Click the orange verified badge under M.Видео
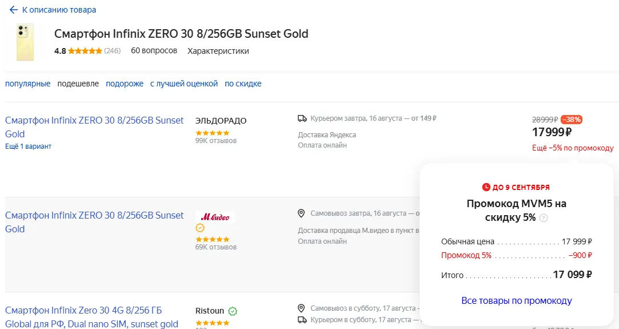This screenshot has width=619, height=329. [200, 228]
